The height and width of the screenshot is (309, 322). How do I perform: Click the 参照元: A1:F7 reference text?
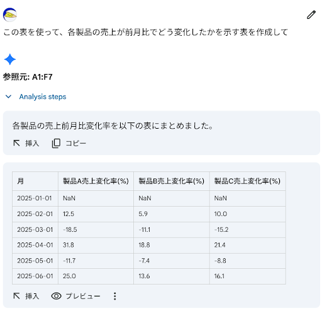click(28, 77)
